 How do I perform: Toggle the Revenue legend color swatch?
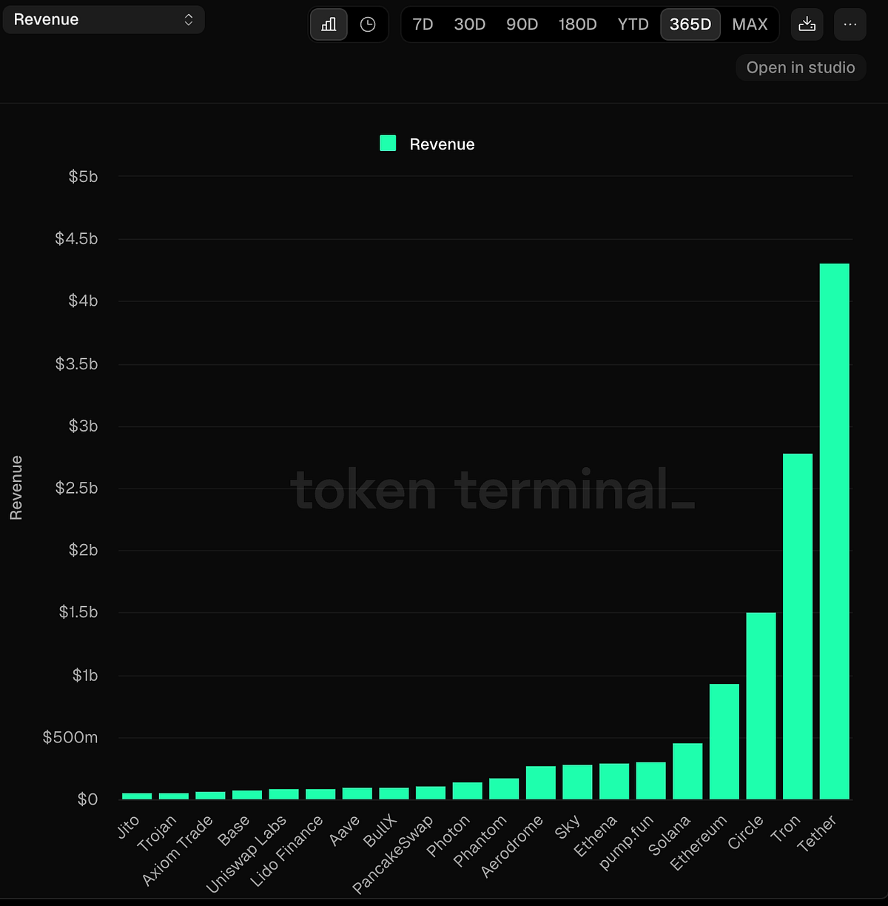tap(388, 144)
